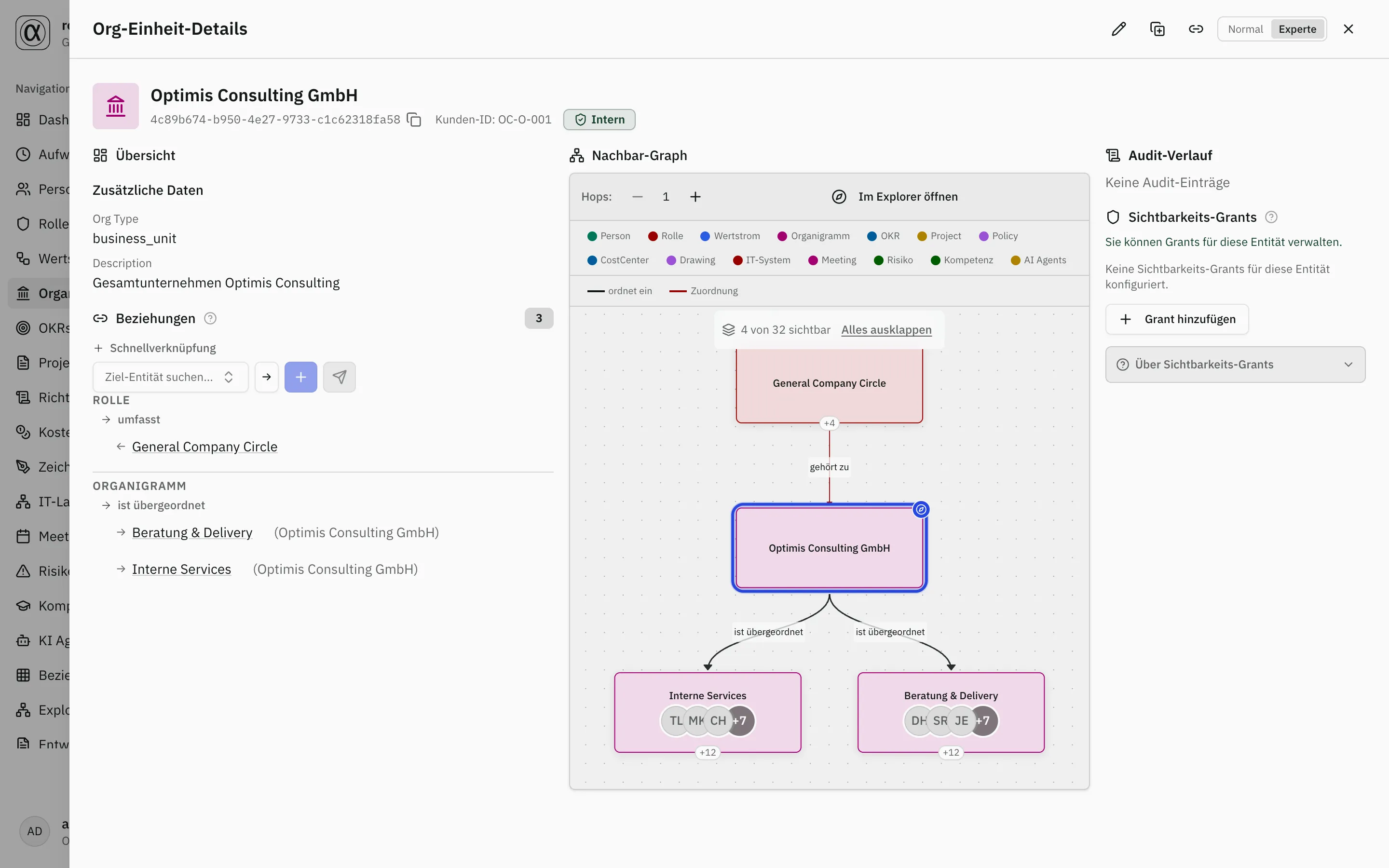Open the KI Agents robot sidebar icon

[x=23, y=640]
